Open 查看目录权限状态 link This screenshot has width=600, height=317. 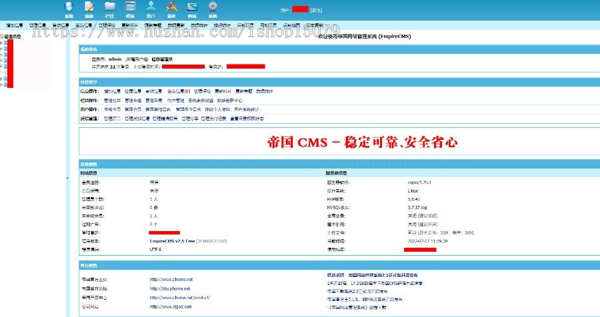click(x=247, y=119)
